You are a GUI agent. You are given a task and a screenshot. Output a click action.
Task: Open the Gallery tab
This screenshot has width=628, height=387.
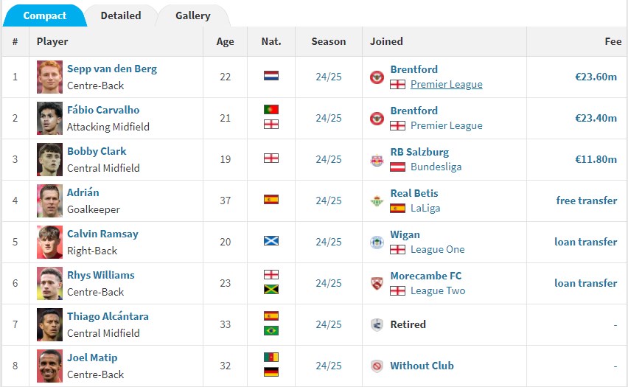(x=193, y=15)
